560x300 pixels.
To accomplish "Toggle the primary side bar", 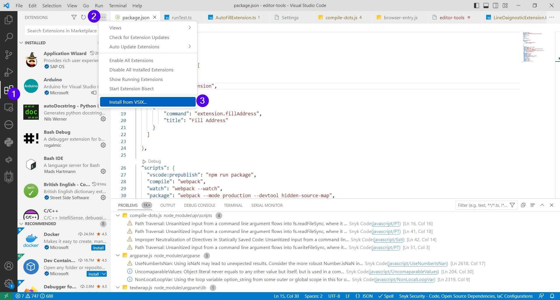I will (477, 6).
